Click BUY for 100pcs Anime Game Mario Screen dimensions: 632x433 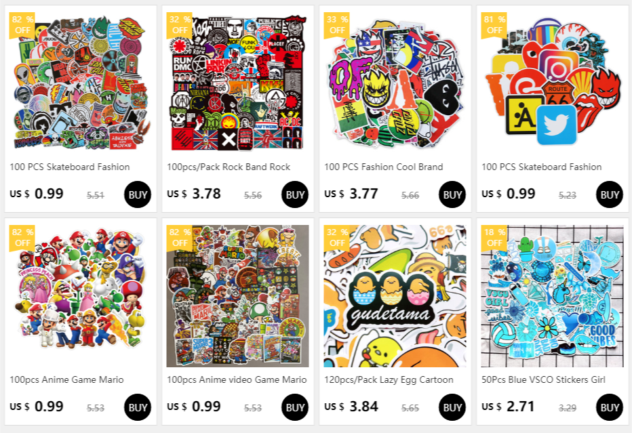(138, 407)
